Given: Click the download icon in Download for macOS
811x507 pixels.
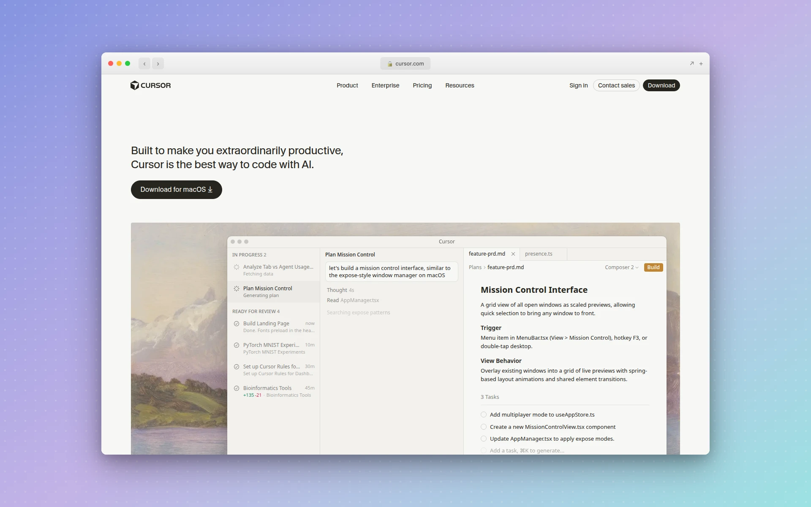Looking at the screenshot, I should [x=210, y=190].
